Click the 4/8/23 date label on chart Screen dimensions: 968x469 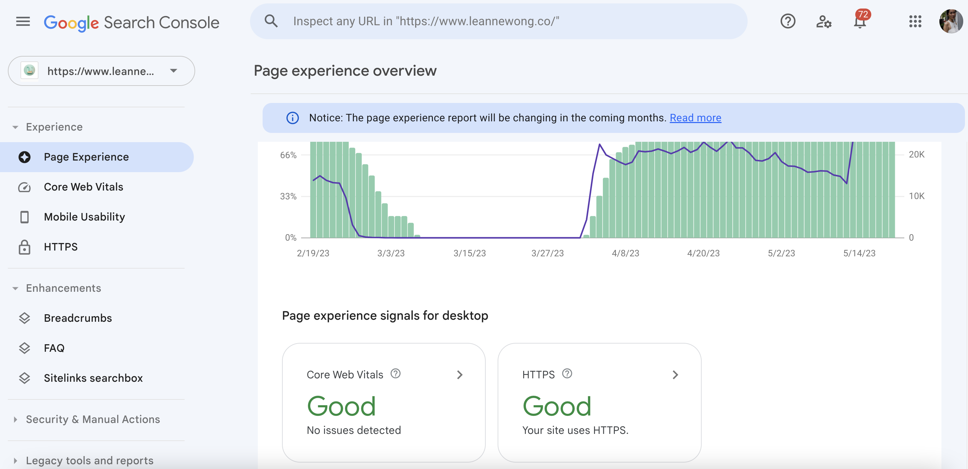tap(625, 253)
